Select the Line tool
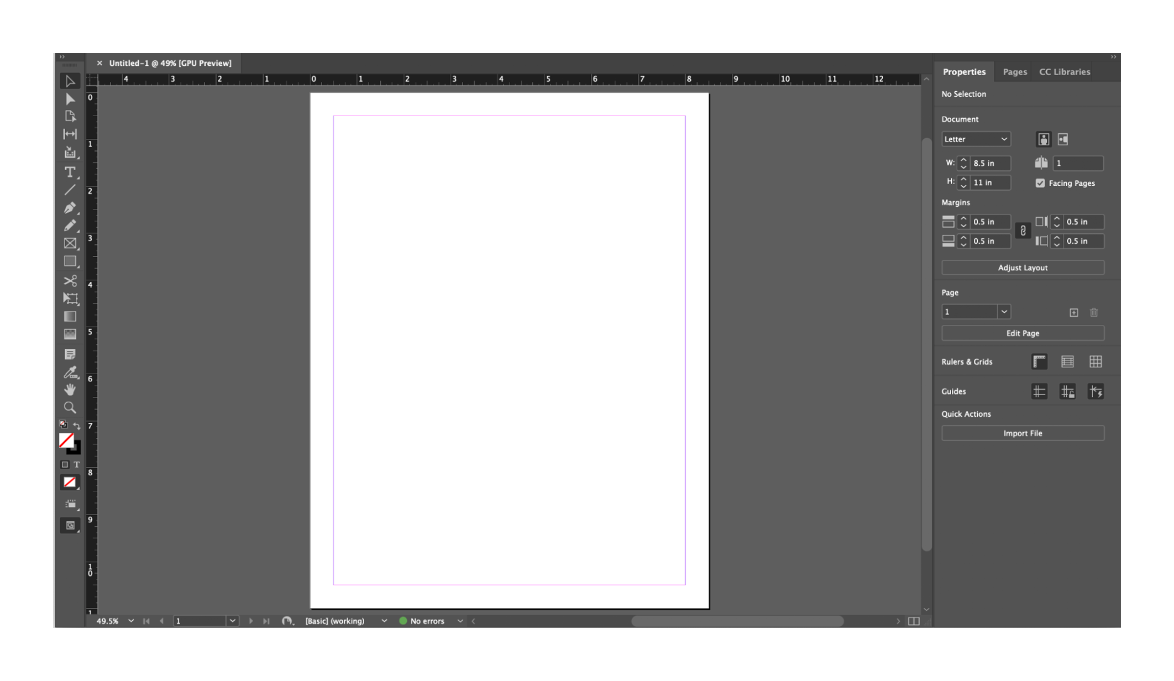 [x=70, y=190]
